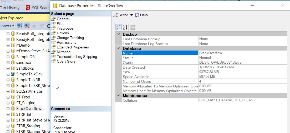
Task: Sort properties with the Alphabetical A-Z icon
Action: 125,27
